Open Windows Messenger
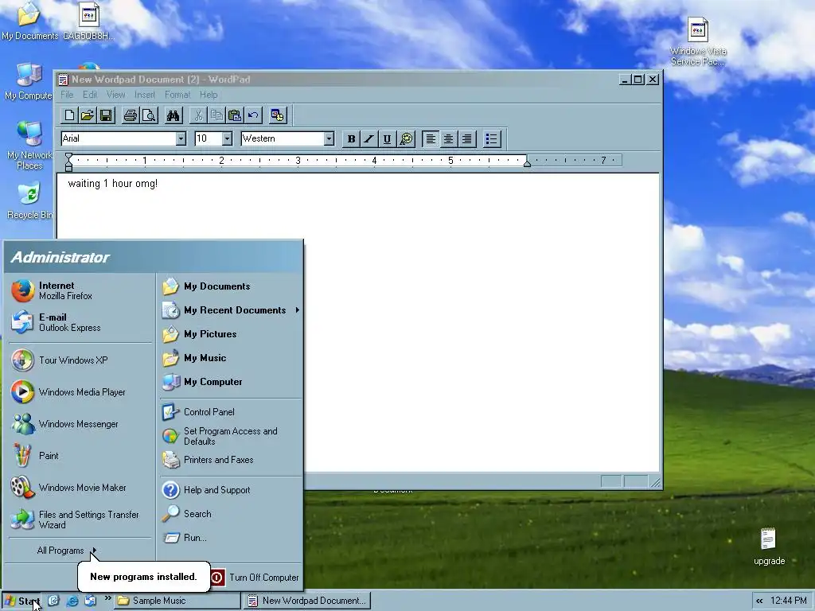Viewport: 815px width, 611px height. point(80,424)
